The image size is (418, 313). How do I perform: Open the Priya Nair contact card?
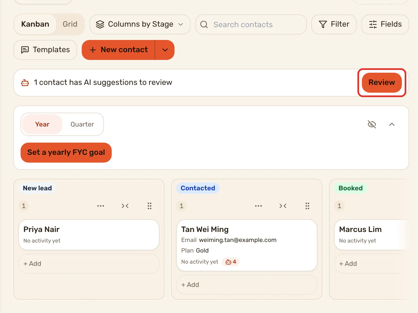(89, 235)
